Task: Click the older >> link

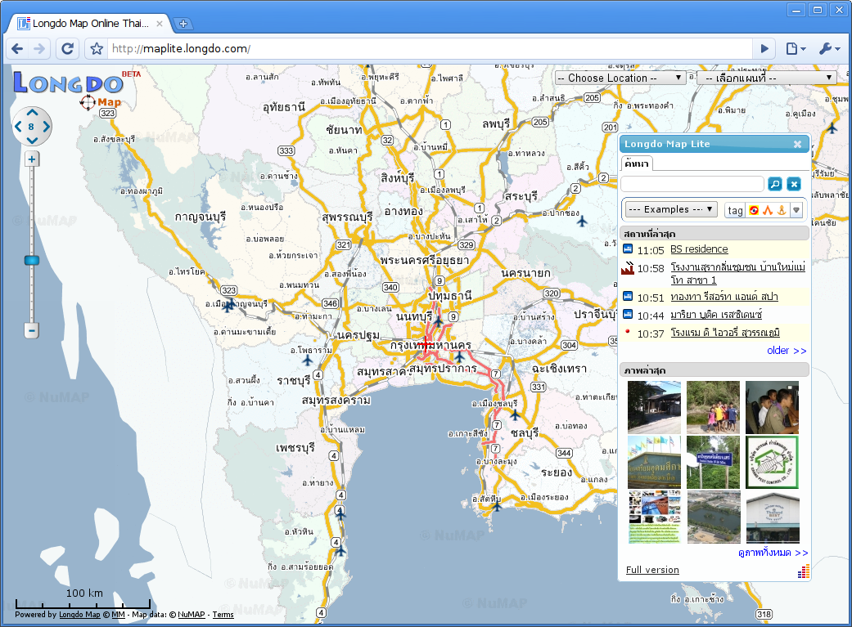Action: (787, 351)
